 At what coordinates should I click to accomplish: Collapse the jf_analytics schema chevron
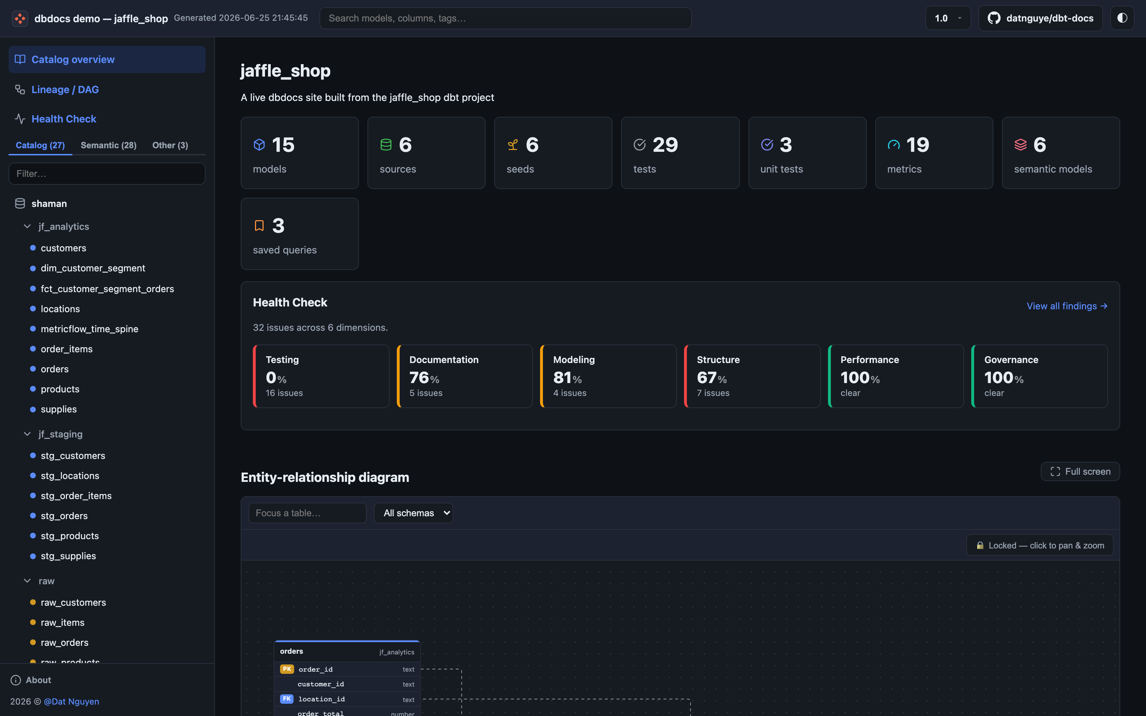28,226
